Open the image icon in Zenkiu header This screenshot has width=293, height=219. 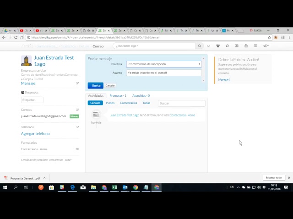237,46
